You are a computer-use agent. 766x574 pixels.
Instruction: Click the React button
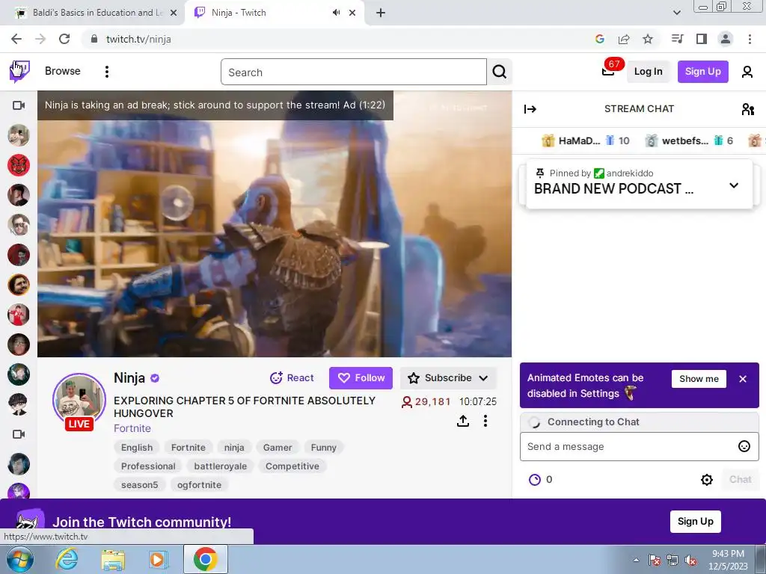pos(292,378)
